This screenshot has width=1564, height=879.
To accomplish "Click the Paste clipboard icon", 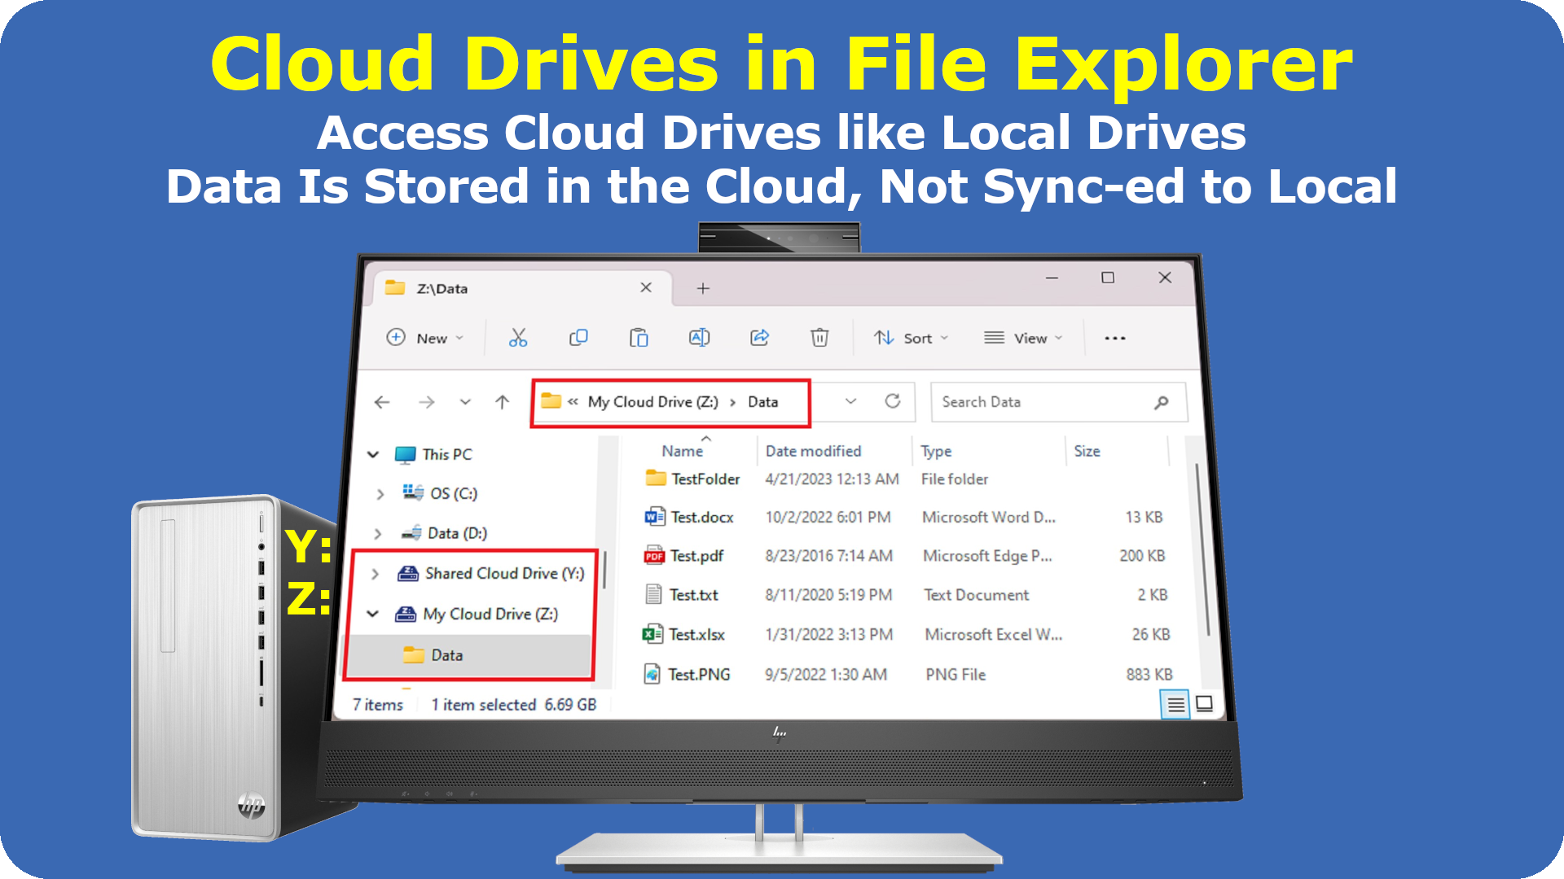I will 639,338.
